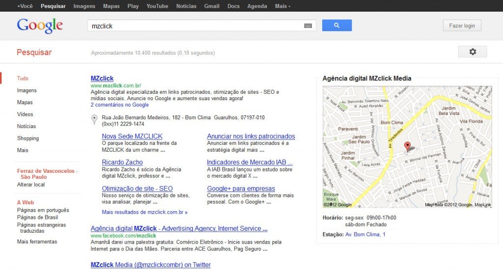Click the red map pin marker

(x=407, y=146)
